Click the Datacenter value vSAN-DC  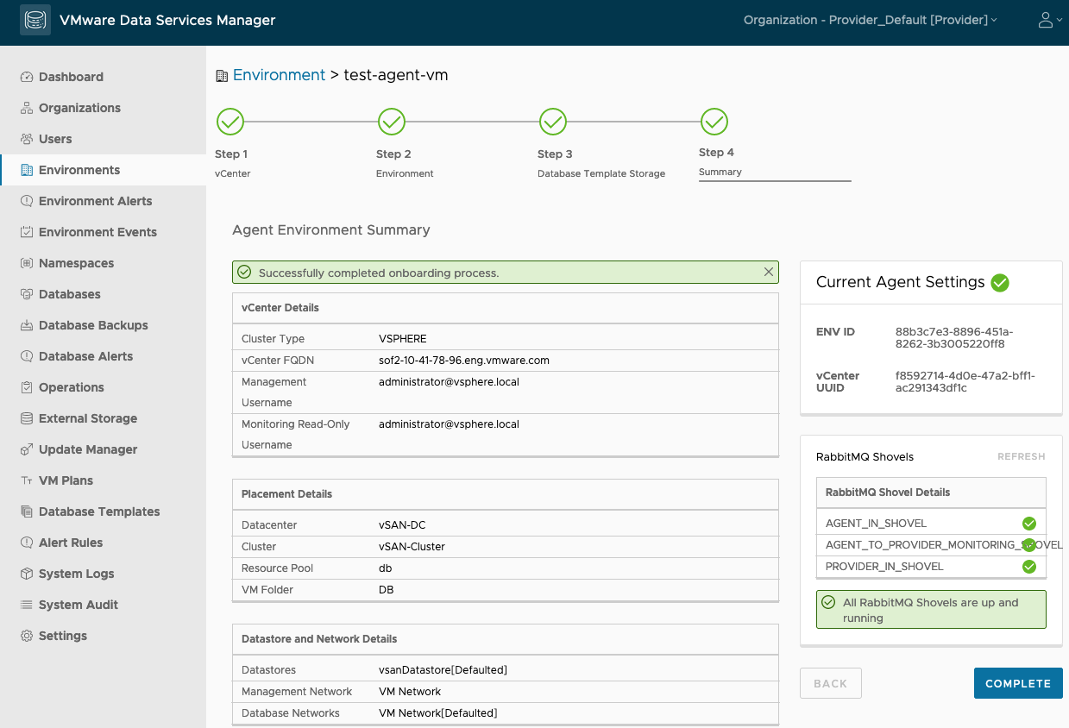(402, 524)
